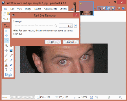Screen dimensions: 127x101
Task: Expand the image list dropdown arrow
Action: tap(95, 9)
